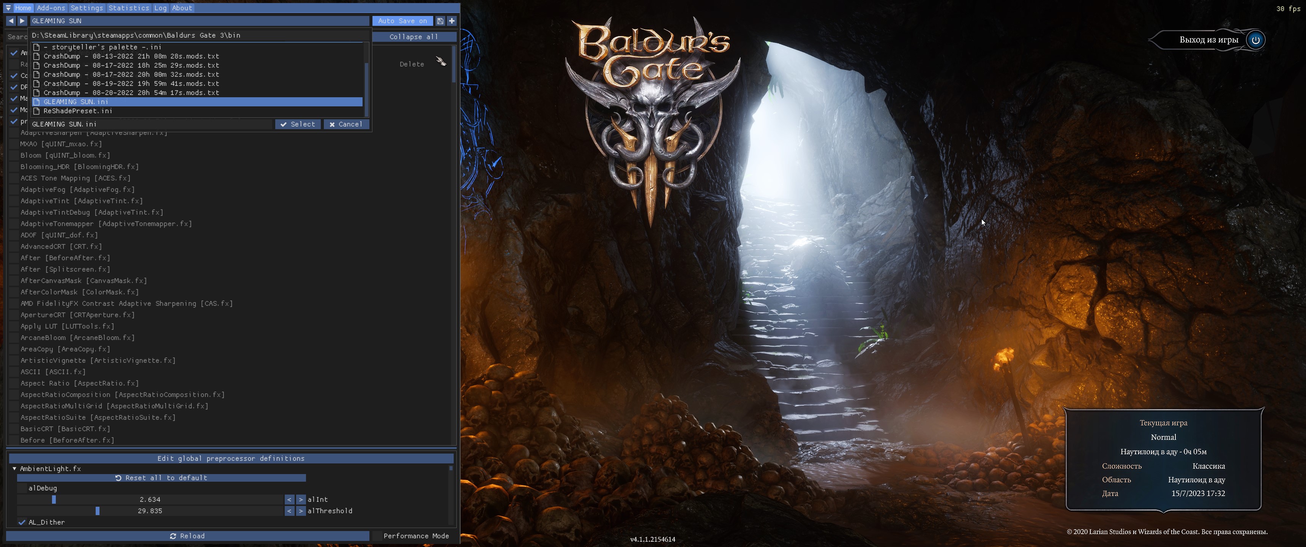Toggle visibility checkbox for Bloom effect

point(14,155)
